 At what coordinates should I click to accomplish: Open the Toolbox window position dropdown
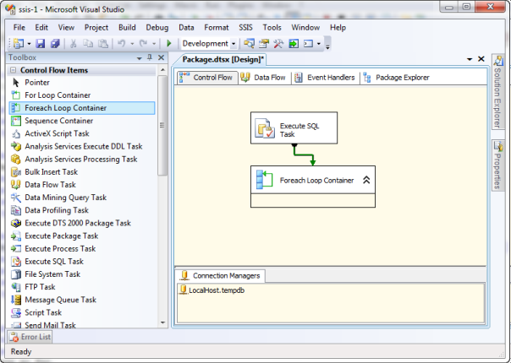point(139,58)
